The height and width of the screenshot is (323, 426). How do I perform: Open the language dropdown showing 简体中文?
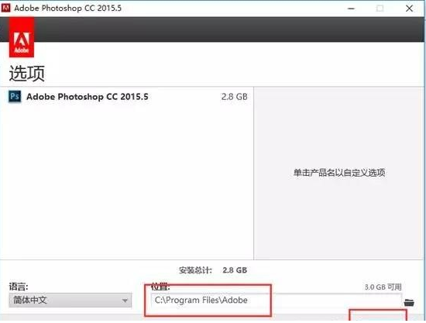[70, 301]
